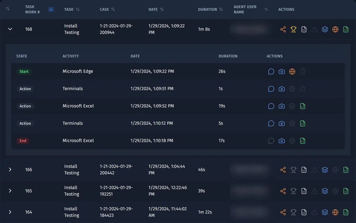This screenshot has height=223, width=356.
Task: Click the share icon for task 165
Action: tap(283, 191)
